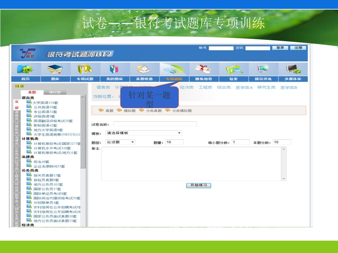Select the 公务员类 vertical sidebar tab
The height and width of the screenshot is (253, 338).
[17, 153]
